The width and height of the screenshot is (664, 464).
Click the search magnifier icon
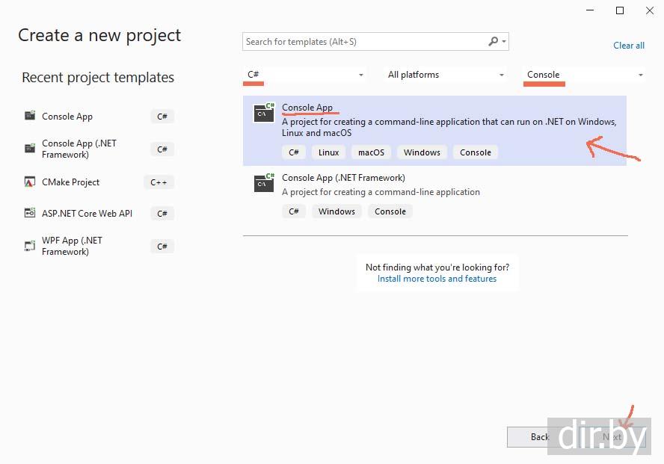point(493,41)
